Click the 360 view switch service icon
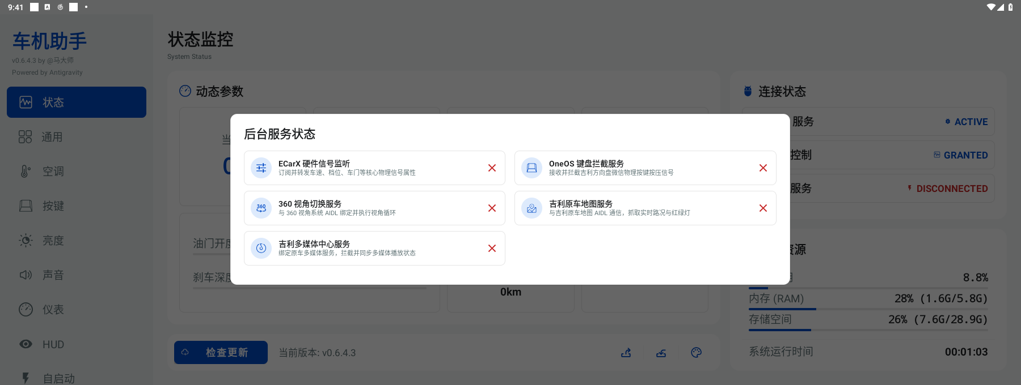Viewport: 1021px width, 385px height. click(261, 208)
